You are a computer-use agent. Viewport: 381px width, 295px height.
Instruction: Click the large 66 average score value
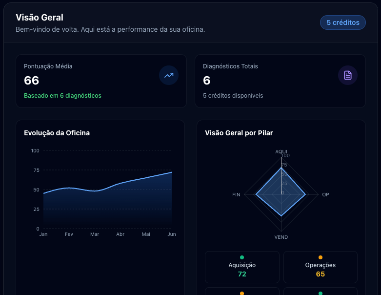[31, 81]
